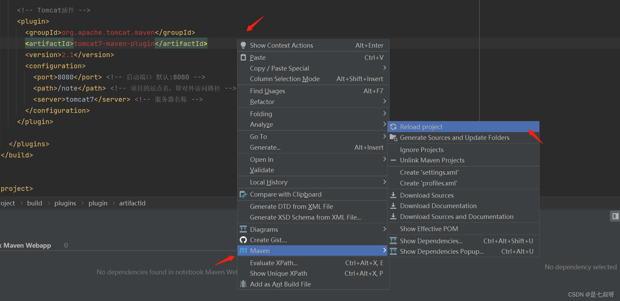Viewport: 620px width, 301px height.
Task: Click the download icon for Sources and Documentation
Action: pos(393,217)
